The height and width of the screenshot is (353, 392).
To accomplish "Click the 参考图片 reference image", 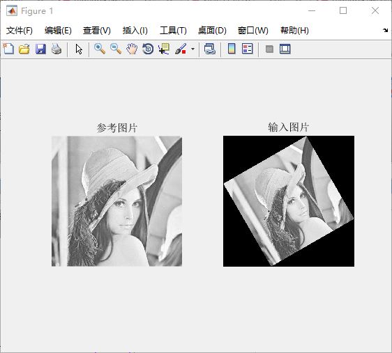I will 116,201.
